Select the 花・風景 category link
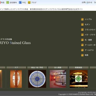The image size is (96, 96). 88,40
